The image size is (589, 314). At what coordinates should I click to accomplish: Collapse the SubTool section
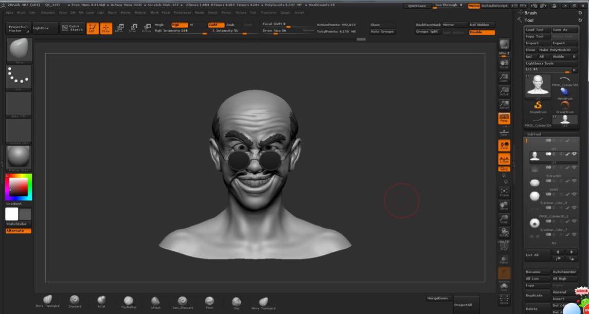(533, 134)
